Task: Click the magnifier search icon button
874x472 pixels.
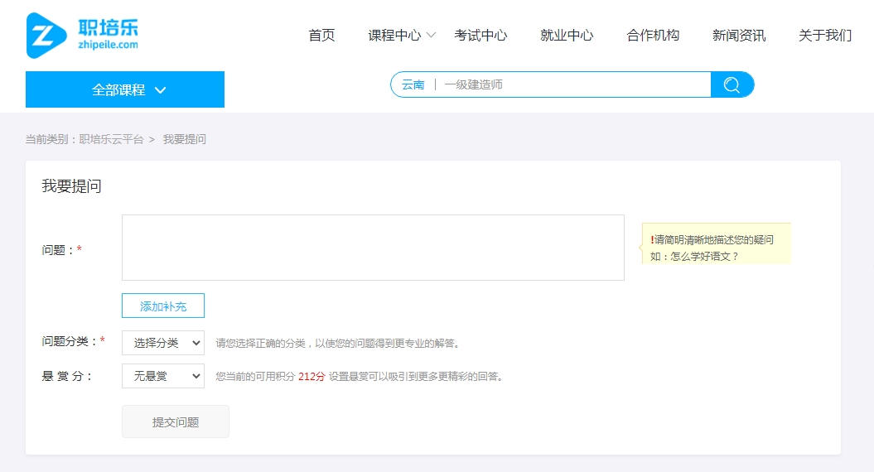Action: (732, 84)
